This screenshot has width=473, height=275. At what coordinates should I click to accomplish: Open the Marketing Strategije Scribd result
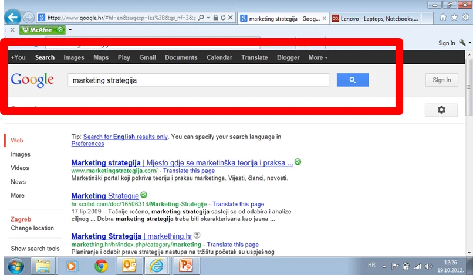pyautogui.click(x=105, y=196)
